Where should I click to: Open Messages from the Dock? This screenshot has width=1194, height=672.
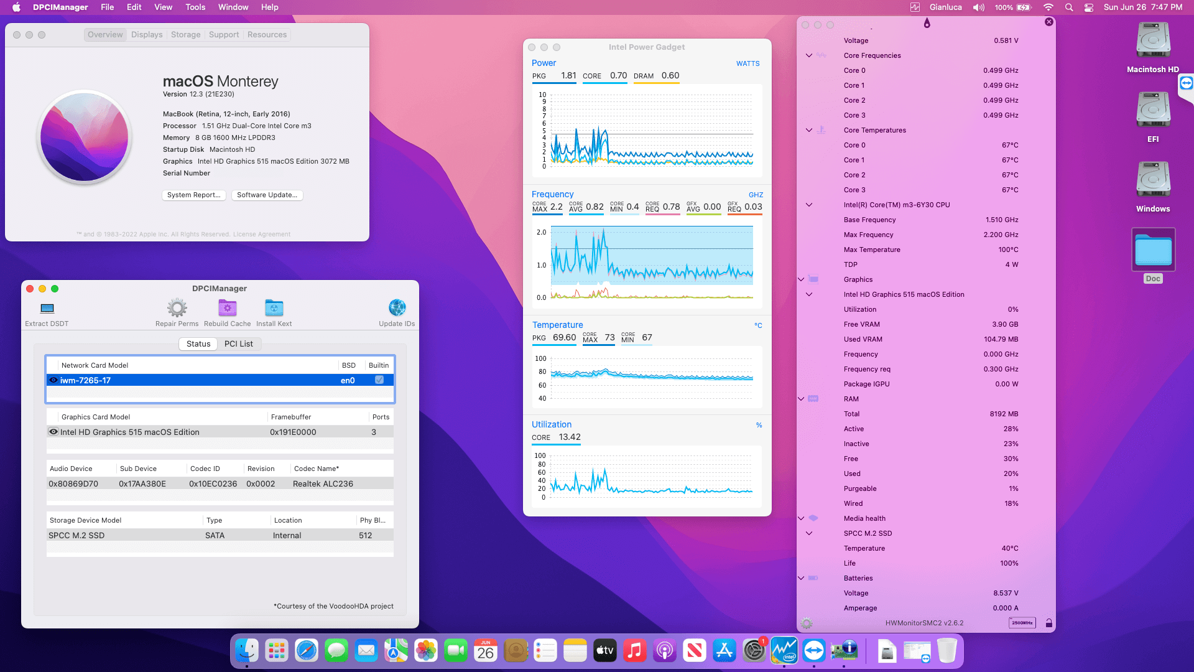[x=336, y=651]
